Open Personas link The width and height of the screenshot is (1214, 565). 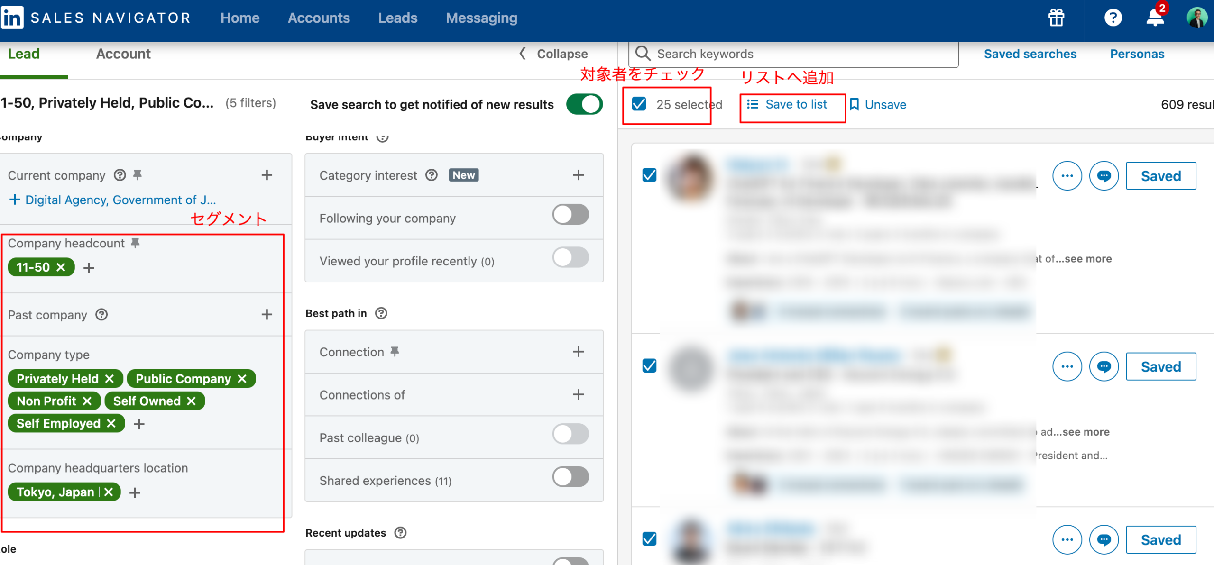(x=1137, y=54)
